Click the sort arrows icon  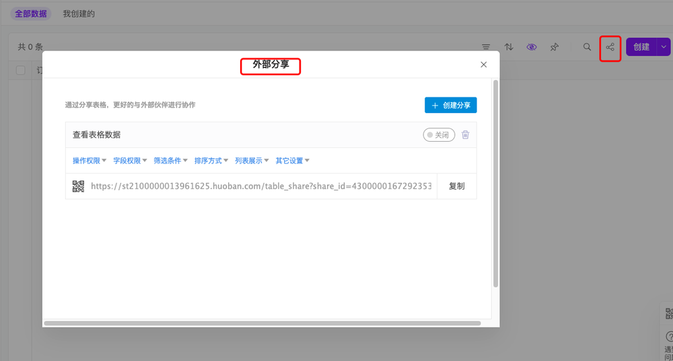pyautogui.click(x=509, y=47)
